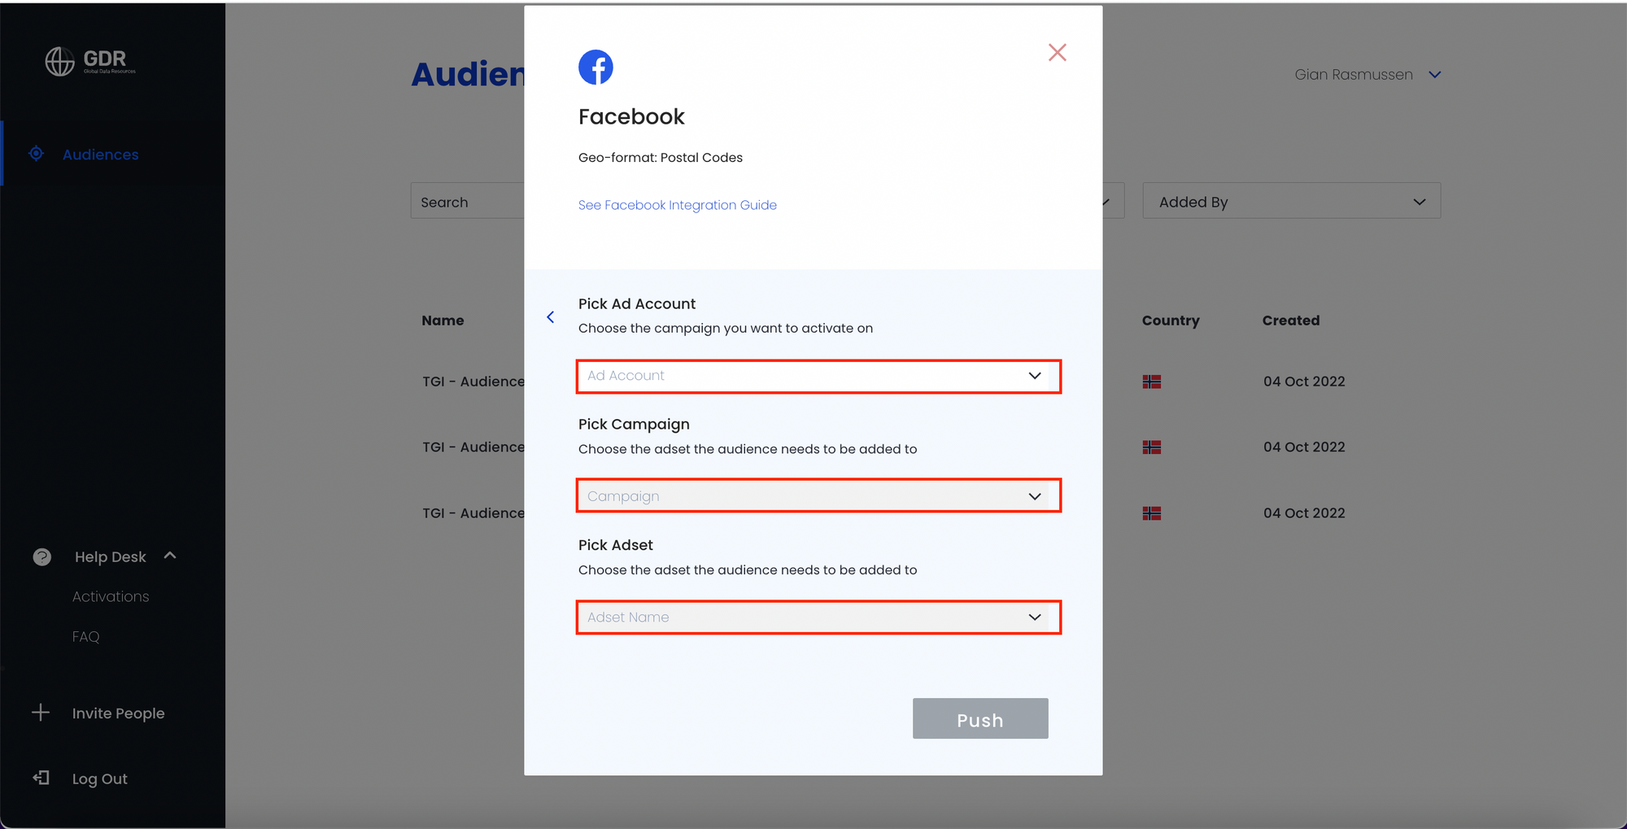Viewport: 1627px width, 829px height.
Task: Click the Norway flag in third audience row
Action: [x=1152, y=513]
